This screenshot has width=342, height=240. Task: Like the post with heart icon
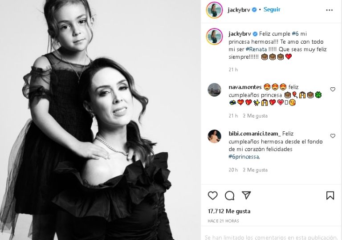tap(213, 195)
